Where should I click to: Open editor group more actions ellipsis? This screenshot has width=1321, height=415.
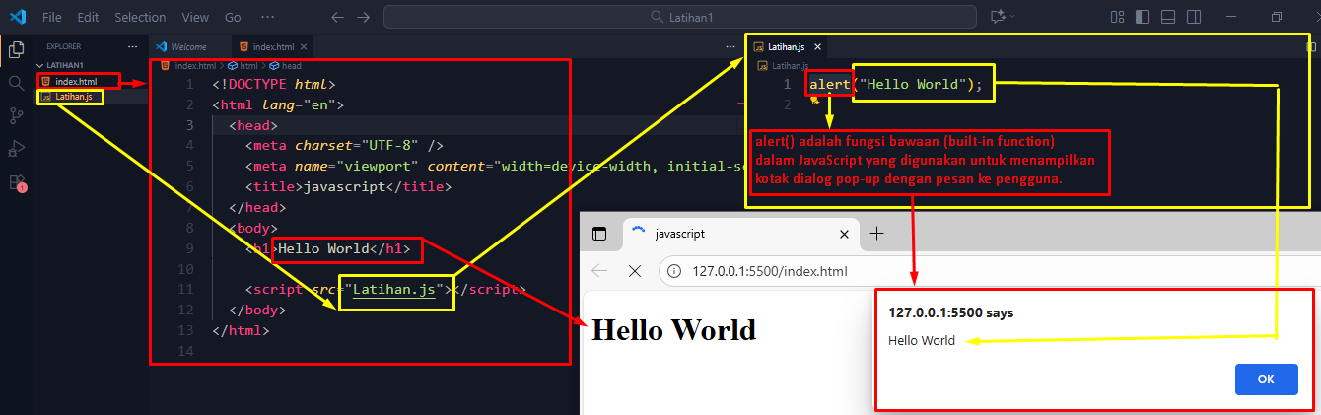click(730, 46)
